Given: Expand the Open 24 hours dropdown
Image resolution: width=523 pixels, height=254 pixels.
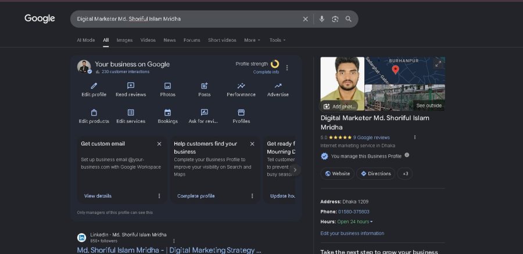Looking at the screenshot, I should (355, 222).
